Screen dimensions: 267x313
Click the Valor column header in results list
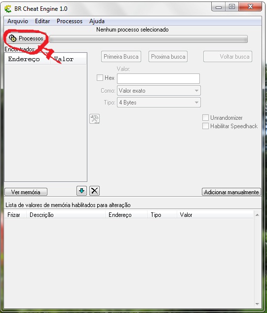[x=68, y=59]
